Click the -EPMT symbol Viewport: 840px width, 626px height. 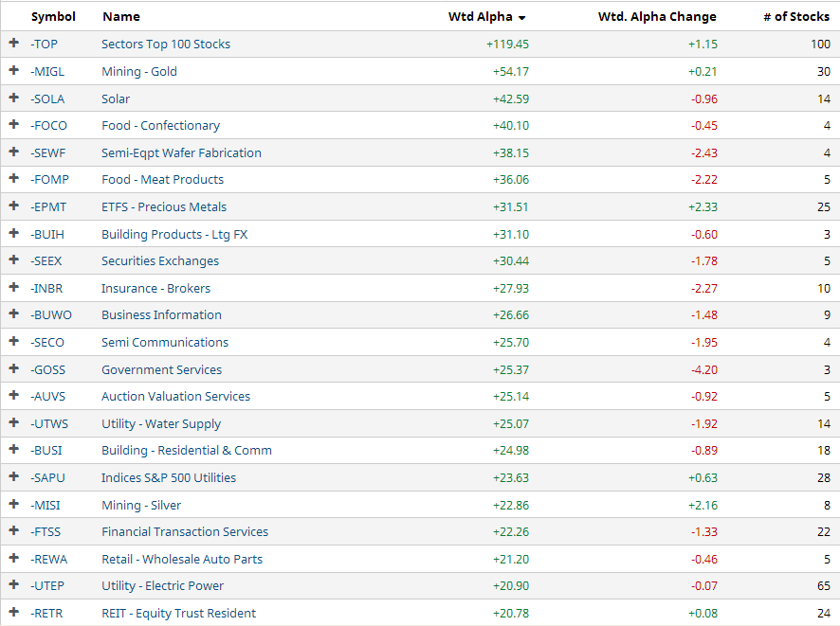(48, 207)
